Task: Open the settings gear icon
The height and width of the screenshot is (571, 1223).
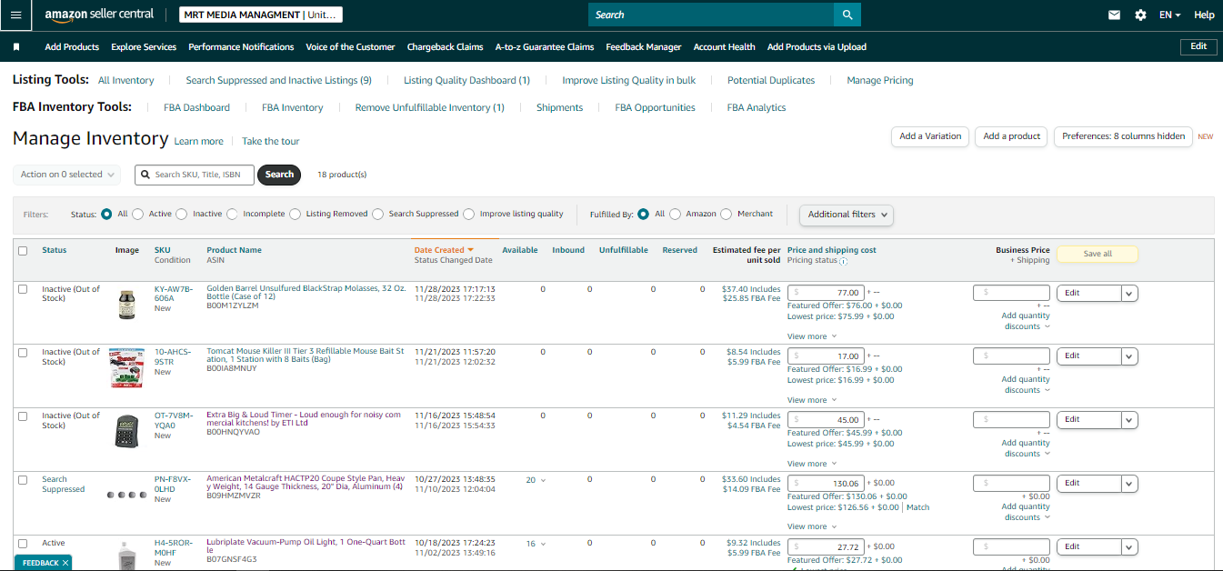Action: (x=1140, y=15)
